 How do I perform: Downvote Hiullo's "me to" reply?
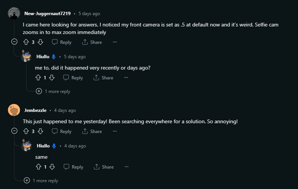pos(52,77)
